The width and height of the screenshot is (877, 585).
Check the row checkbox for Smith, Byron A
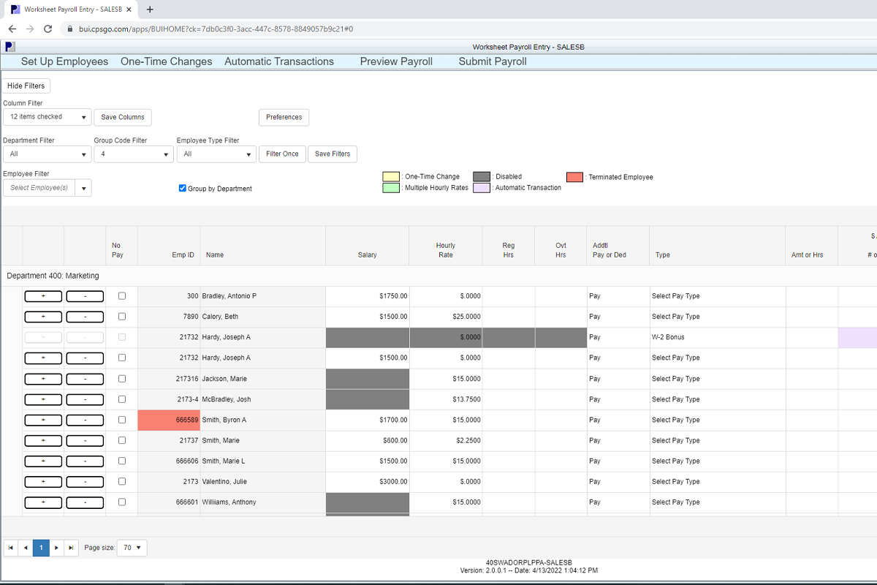click(121, 419)
